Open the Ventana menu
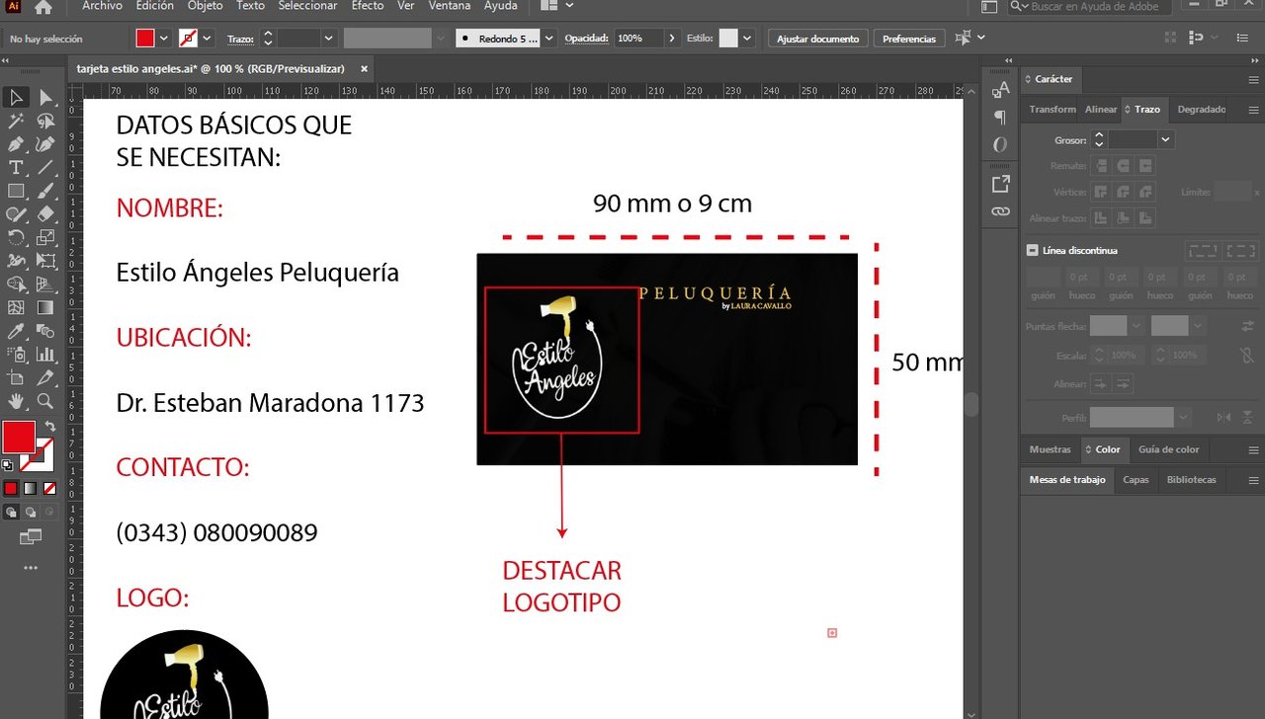This screenshot has height=719, width=1265. 450,6
